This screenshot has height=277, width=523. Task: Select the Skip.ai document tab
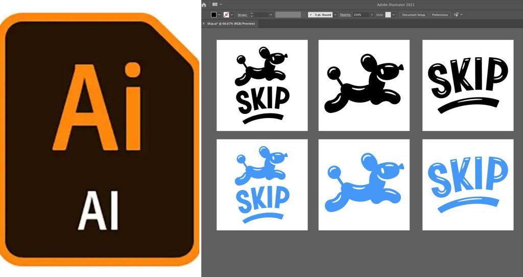point(231,24)
